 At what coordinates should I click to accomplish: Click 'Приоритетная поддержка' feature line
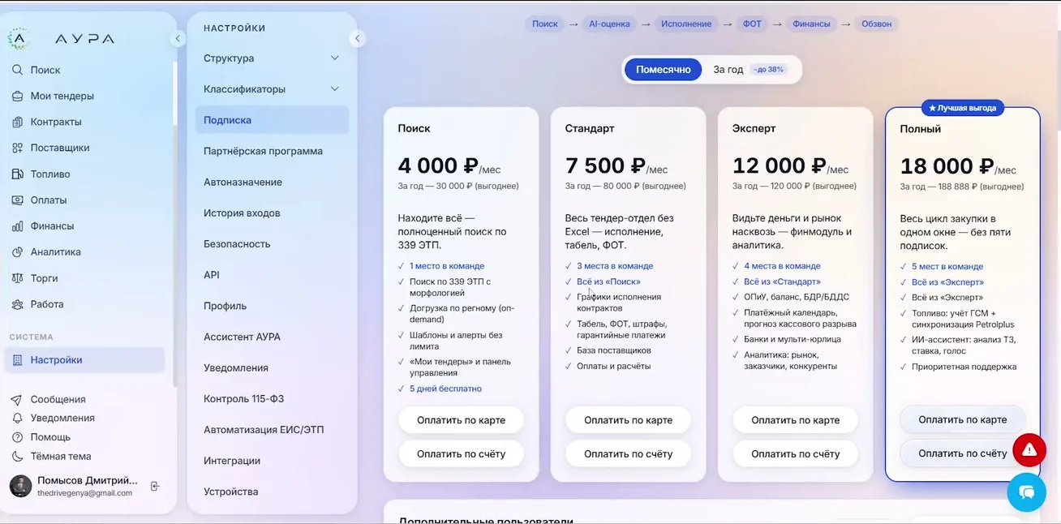964,367
